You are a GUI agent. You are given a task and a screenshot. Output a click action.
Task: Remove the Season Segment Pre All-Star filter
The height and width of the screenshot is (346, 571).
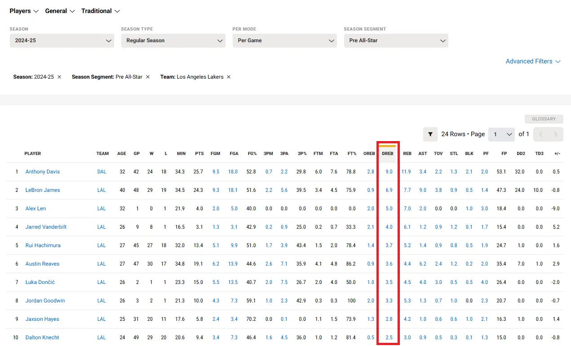(x=148, y=77)
